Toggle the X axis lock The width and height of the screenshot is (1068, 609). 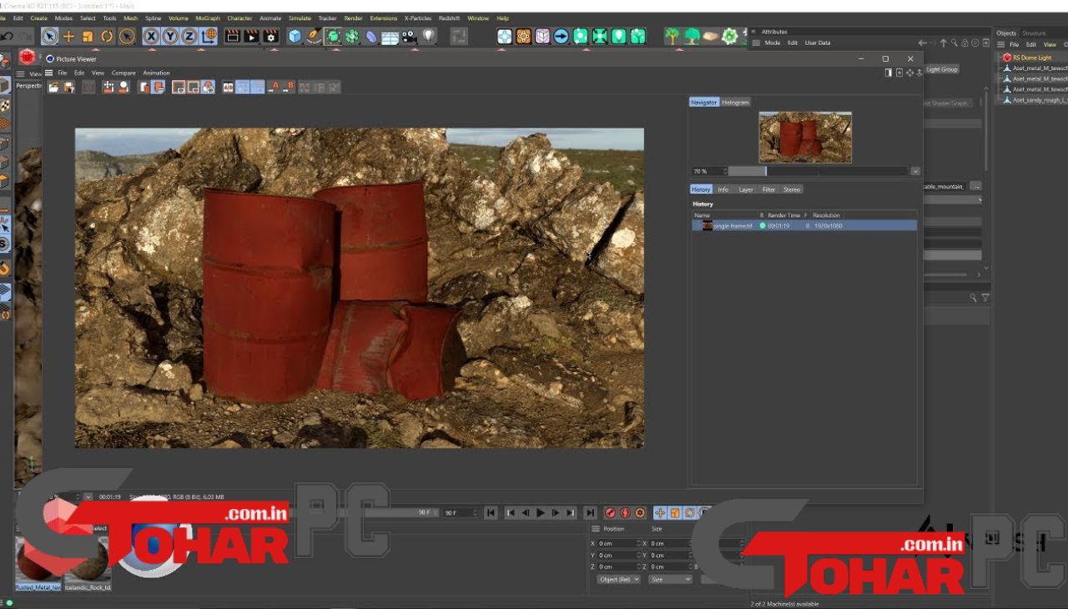(x=151, y=36)
